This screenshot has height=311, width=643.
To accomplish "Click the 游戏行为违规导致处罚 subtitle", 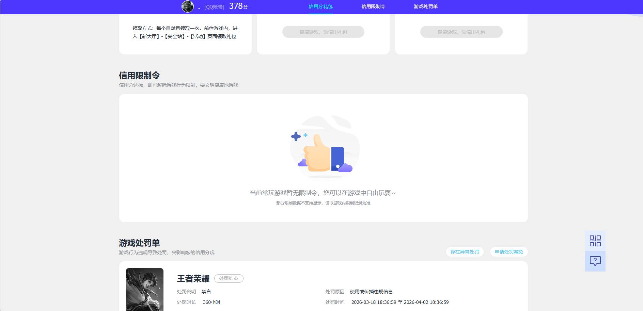I will click(x=167, y=252).
